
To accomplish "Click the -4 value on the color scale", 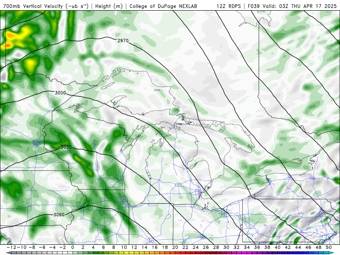I will [x=52, y=247].
